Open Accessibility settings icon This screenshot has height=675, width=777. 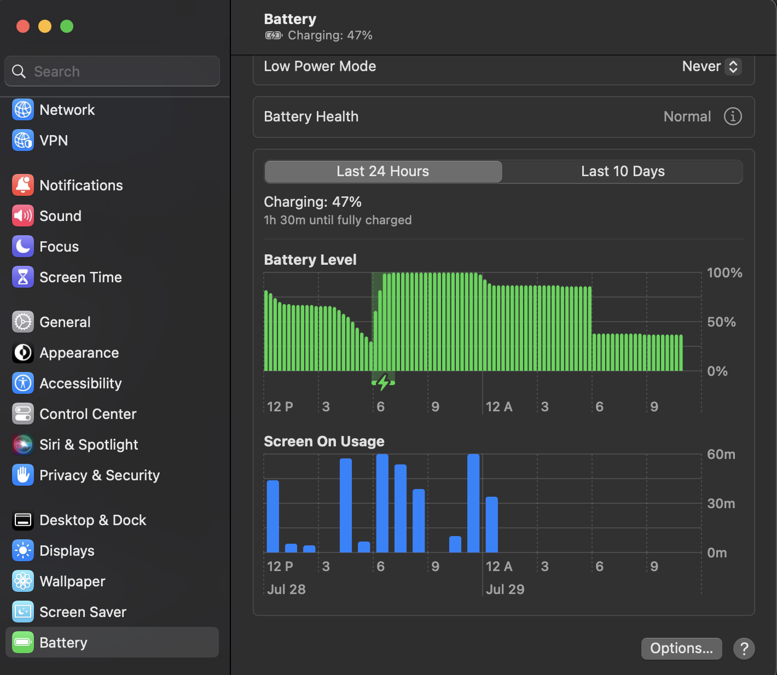click(23, 383)
